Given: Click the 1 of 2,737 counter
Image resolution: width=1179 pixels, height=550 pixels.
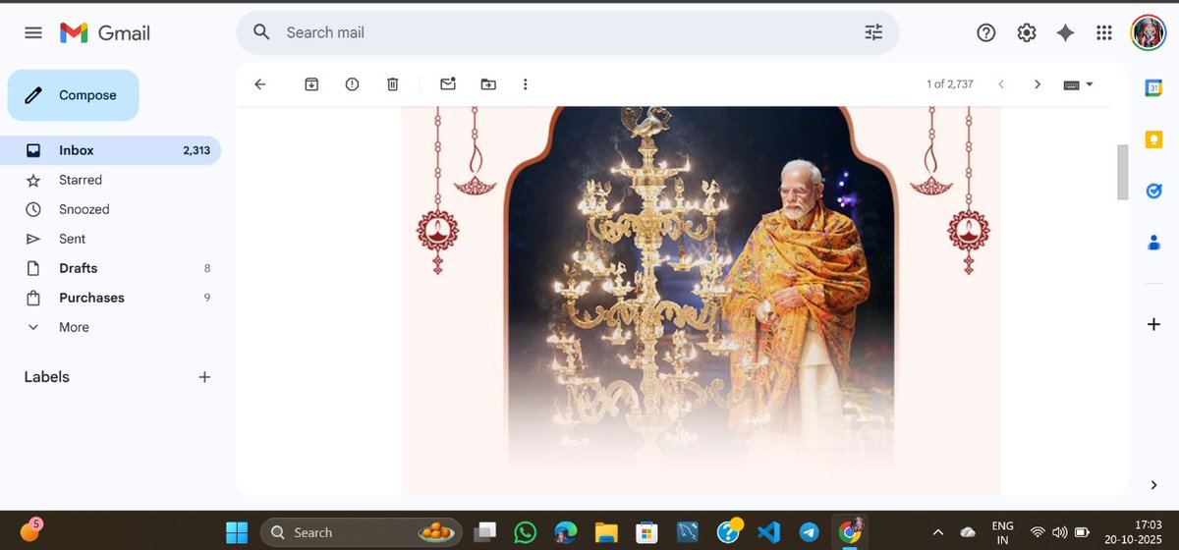Looking at the screenshot, I should click(x=950, y=84).
